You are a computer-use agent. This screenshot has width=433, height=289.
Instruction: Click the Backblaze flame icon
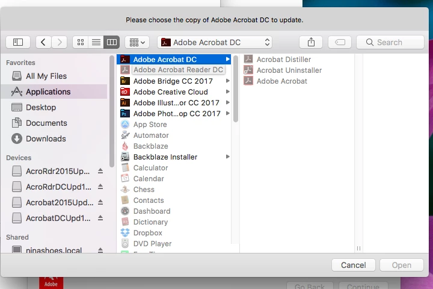pyautogui.click(x=125, y=146)
